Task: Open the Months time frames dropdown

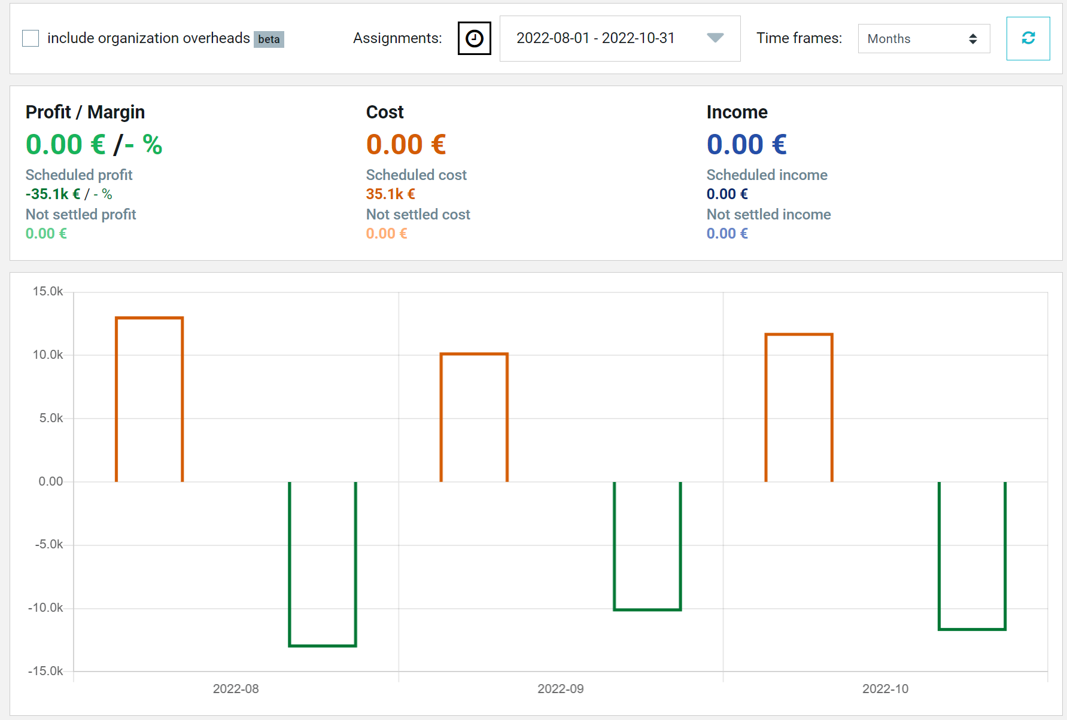Action: (x=923, y=39)
